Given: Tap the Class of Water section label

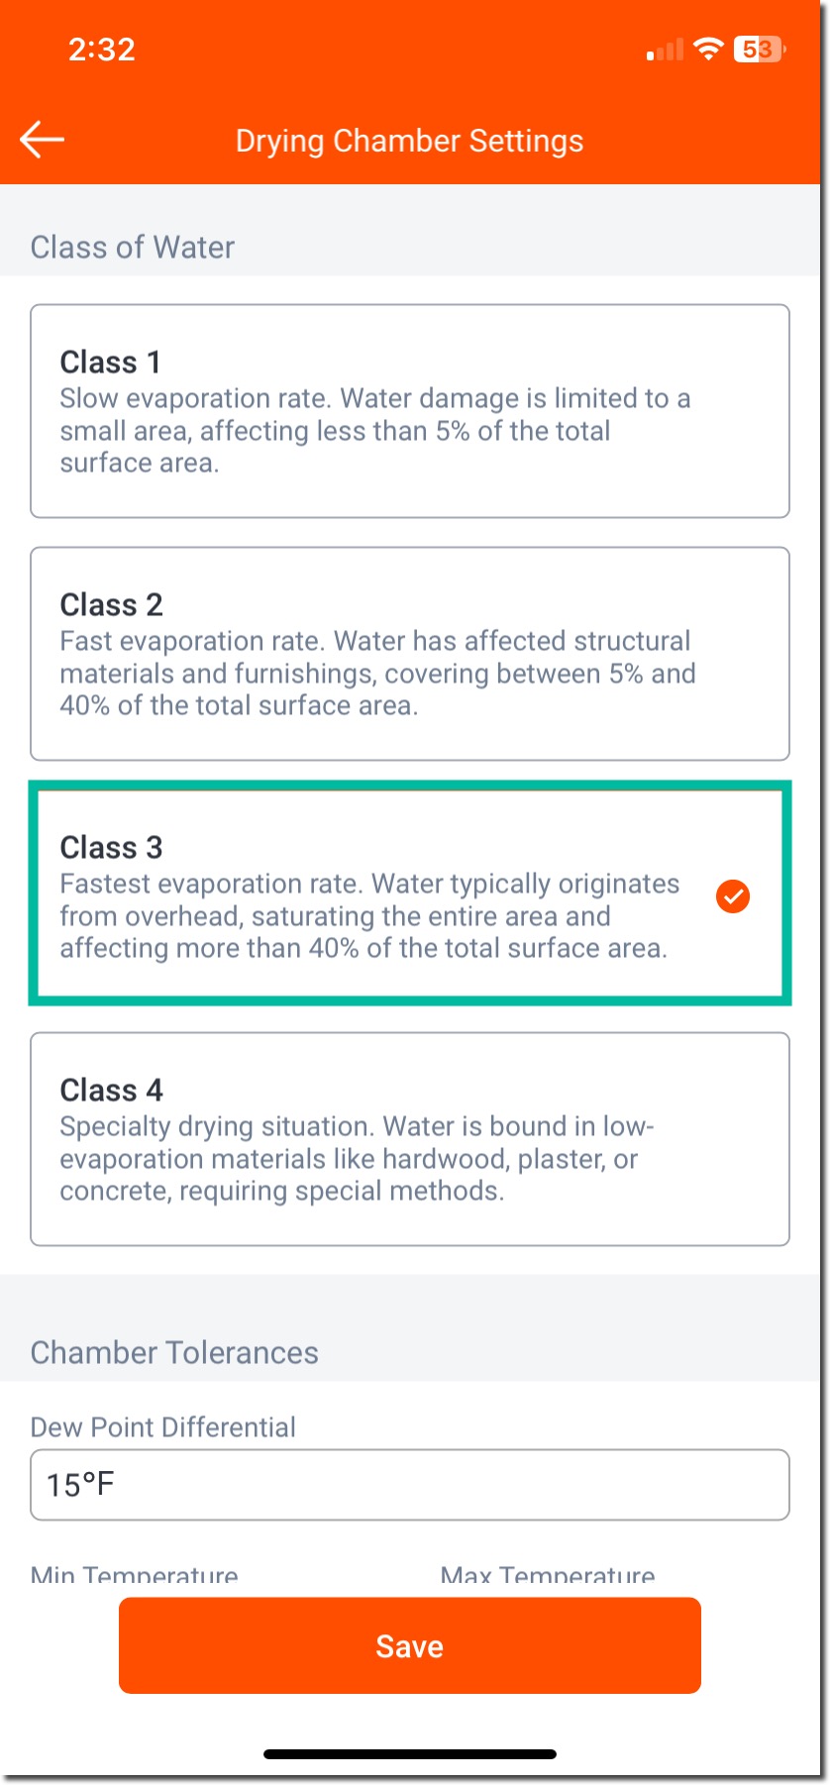Looking at the screenshot, I should click(132, 247).
